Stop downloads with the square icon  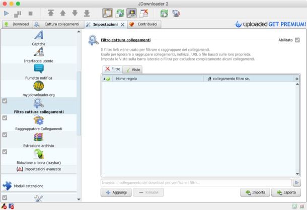click(x=30, y=14)
